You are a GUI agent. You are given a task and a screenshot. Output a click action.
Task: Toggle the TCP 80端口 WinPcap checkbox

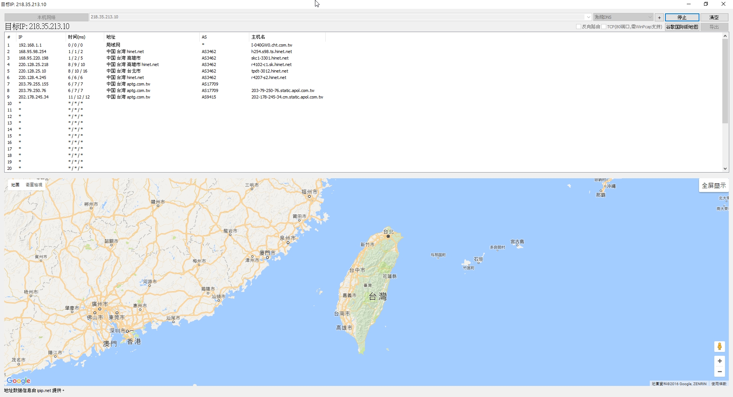pyautogui.click(x=604, y=27)
